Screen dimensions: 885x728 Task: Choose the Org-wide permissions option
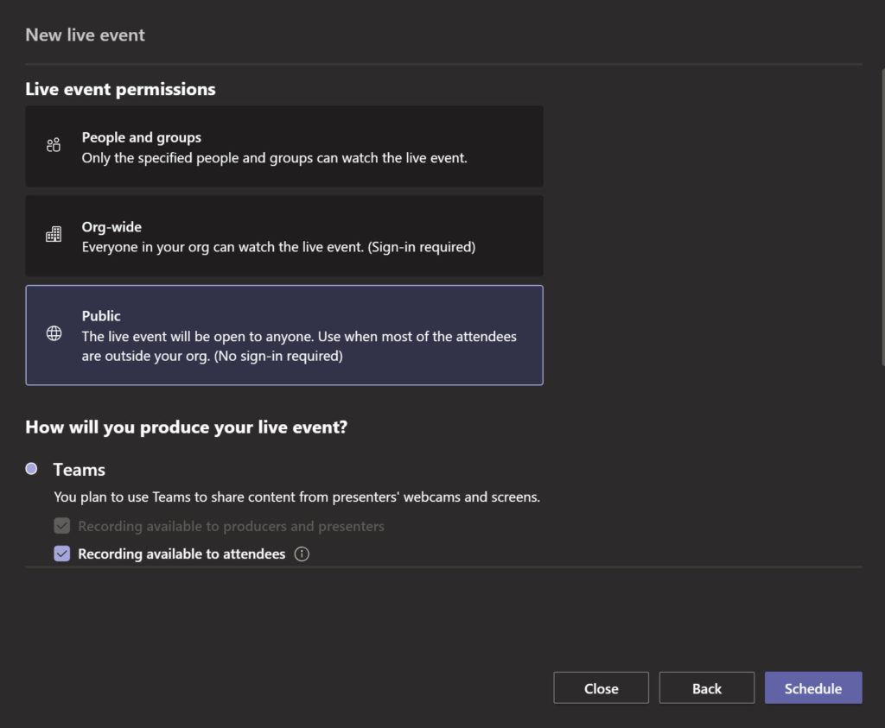tap(284, 235)
